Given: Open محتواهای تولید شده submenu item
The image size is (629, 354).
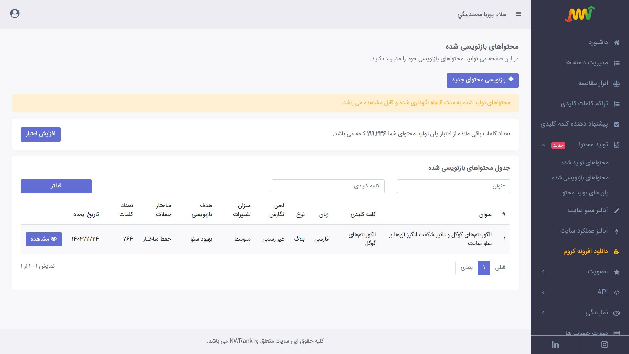Looking at the screenshot, I should (585, 163).
